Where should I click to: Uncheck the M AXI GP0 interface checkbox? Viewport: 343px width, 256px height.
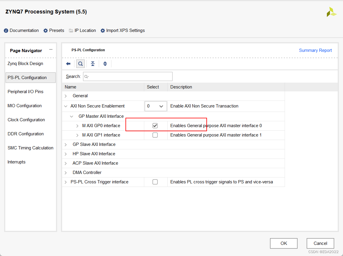point(155,126)
